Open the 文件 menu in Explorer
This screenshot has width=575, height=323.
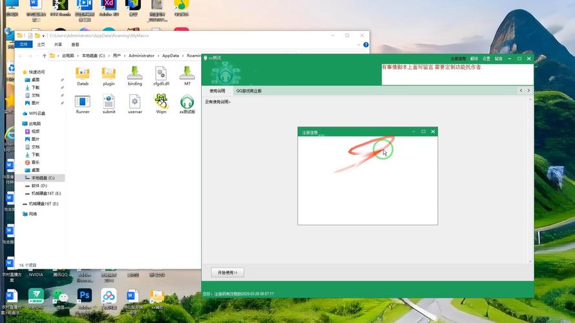[24, 45]
